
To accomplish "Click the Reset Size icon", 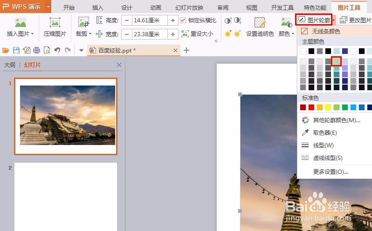I will point(185,33).
